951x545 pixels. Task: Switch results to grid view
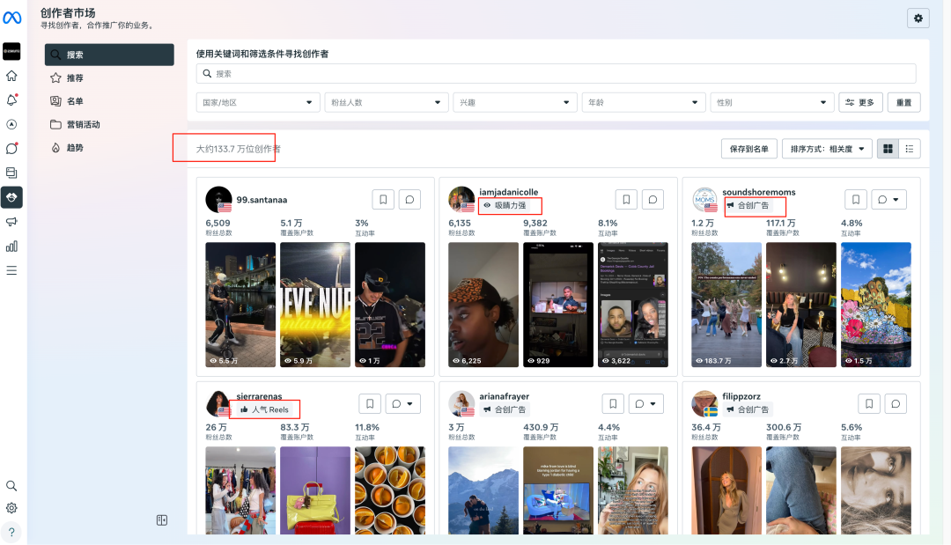(888, 148)
